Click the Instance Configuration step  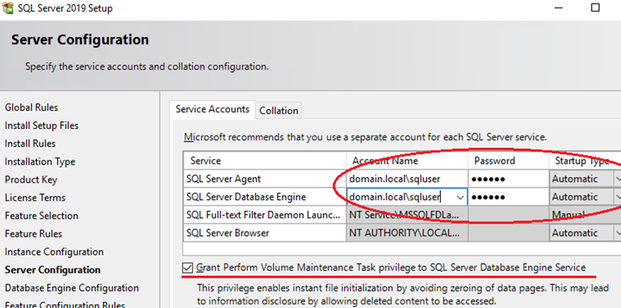coord(54,252)
